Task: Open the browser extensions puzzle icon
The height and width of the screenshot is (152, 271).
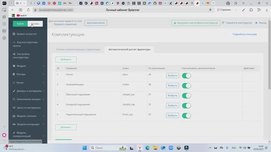Action: tap(251, 10)
